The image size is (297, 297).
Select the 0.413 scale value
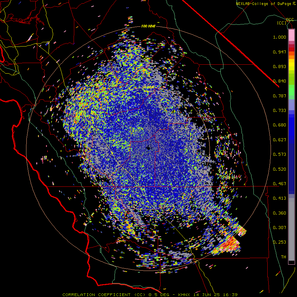pyautogui.click(x=280, y=198)
